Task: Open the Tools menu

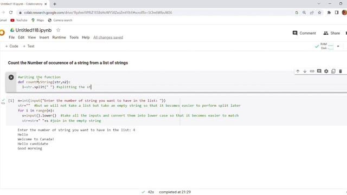Action: coord(74,37)
